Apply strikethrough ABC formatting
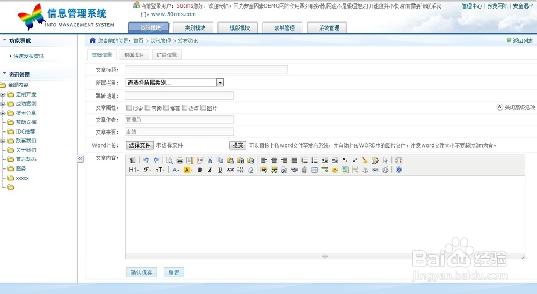Screen dimensions: 537x294 tap(230, 170)
